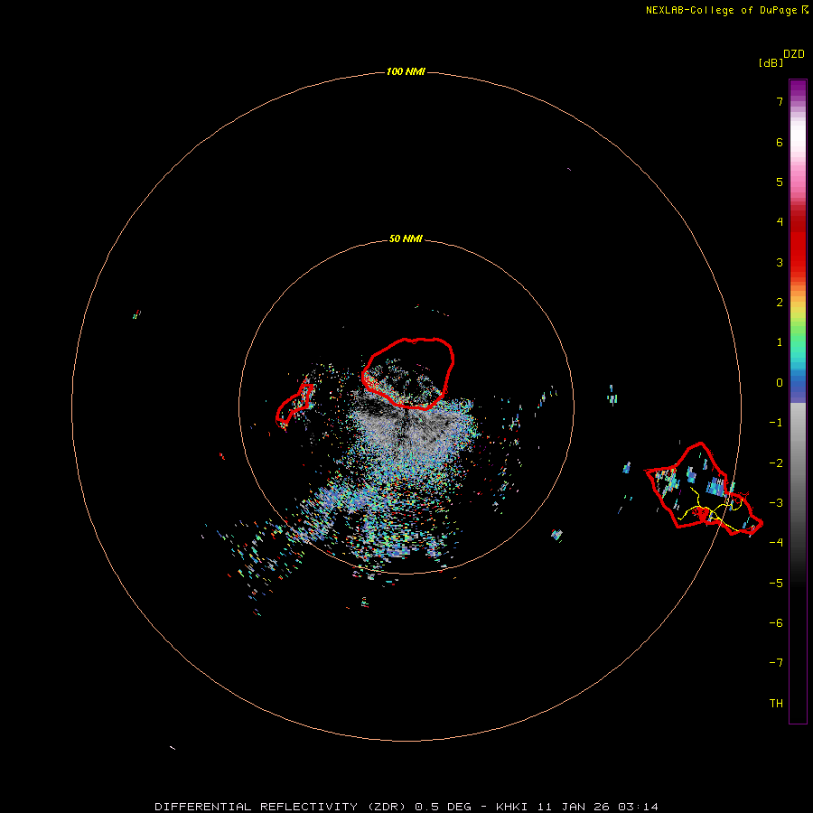Click the NEXLAB-College of DuPage credit text
The image size is (813, 813).
point(721,10)
